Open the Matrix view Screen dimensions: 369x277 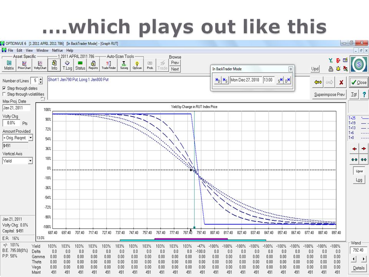point(9,65)
